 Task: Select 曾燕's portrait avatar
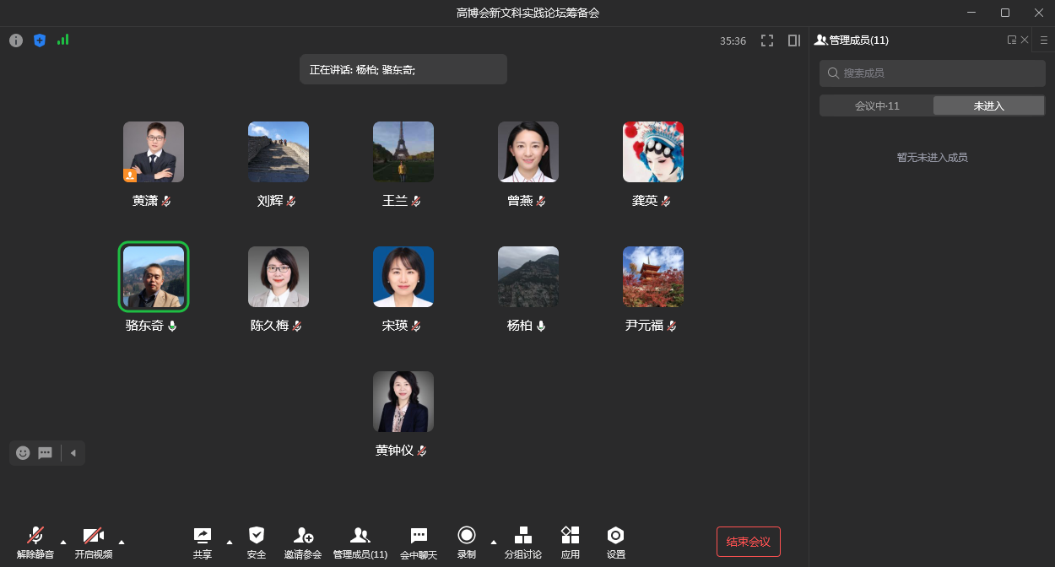528,152
